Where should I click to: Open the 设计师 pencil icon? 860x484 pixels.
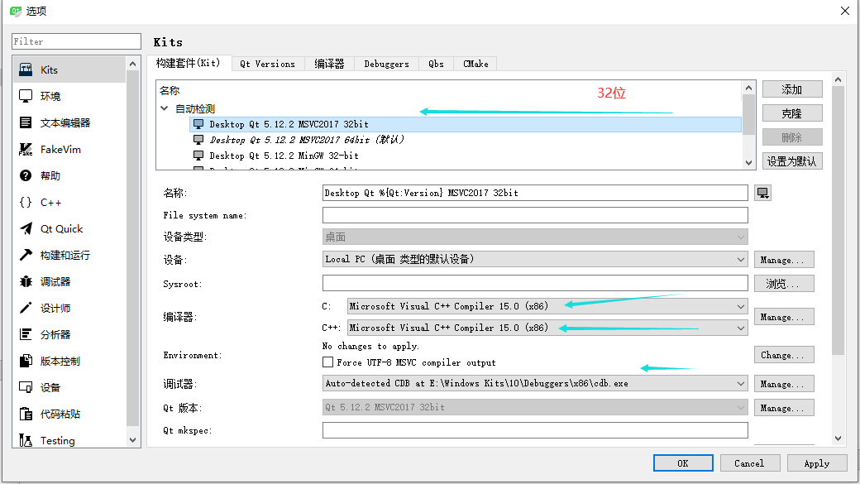(x=26, y=308)
